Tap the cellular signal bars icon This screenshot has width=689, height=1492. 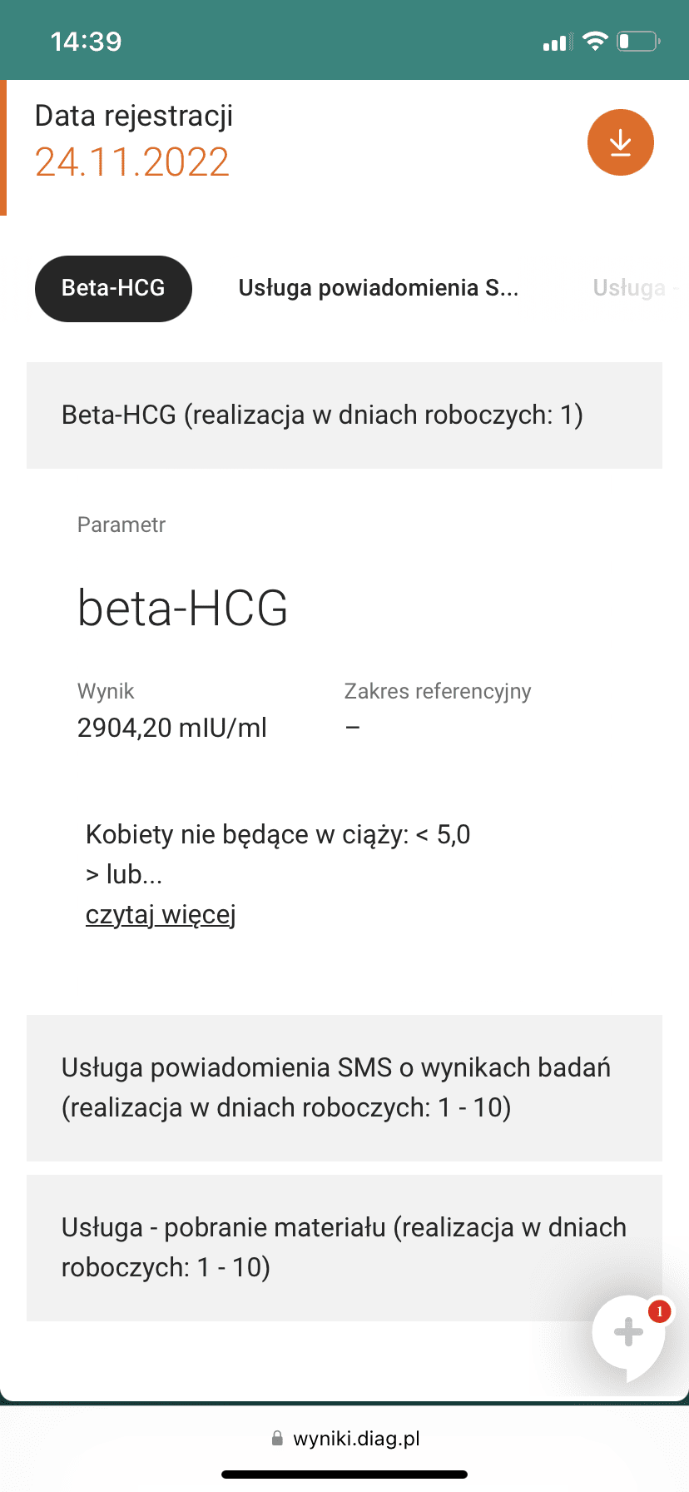click(x=555, y=42)
